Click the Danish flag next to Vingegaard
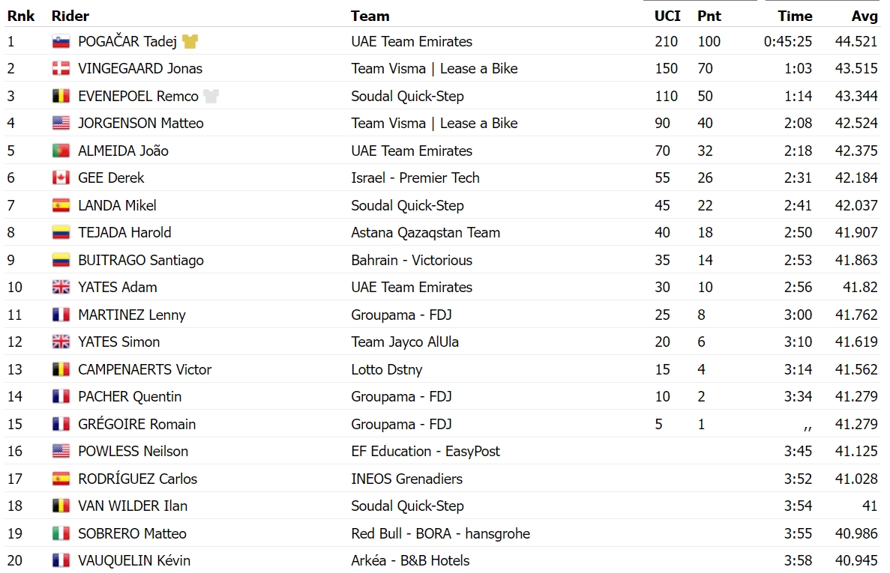Viewport: 890px width, 573px height. pyautogui.click(x=61, y=69)
